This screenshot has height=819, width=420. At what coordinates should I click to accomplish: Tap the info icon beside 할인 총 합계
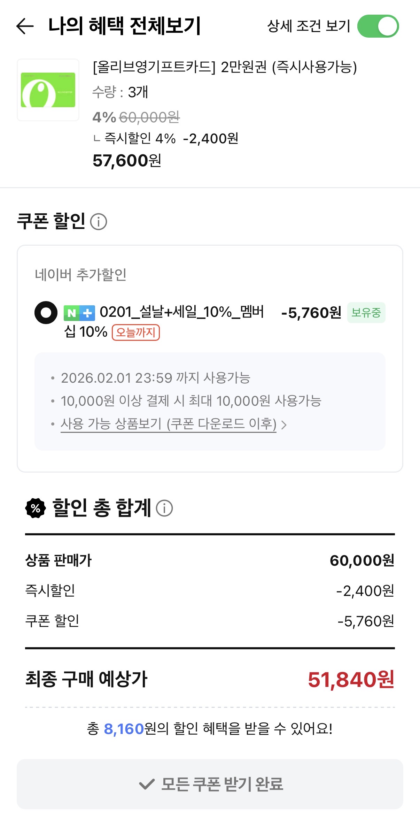point(164,508)
